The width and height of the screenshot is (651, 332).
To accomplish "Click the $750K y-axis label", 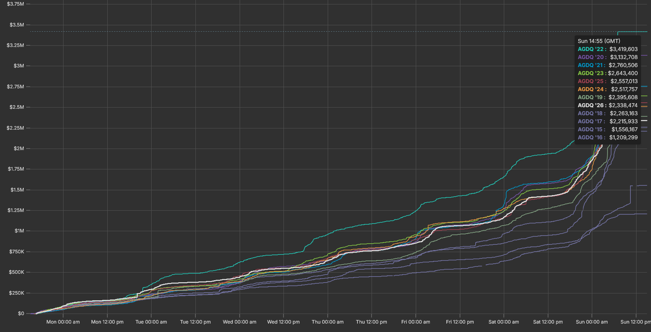I will (x=17, y=252).
